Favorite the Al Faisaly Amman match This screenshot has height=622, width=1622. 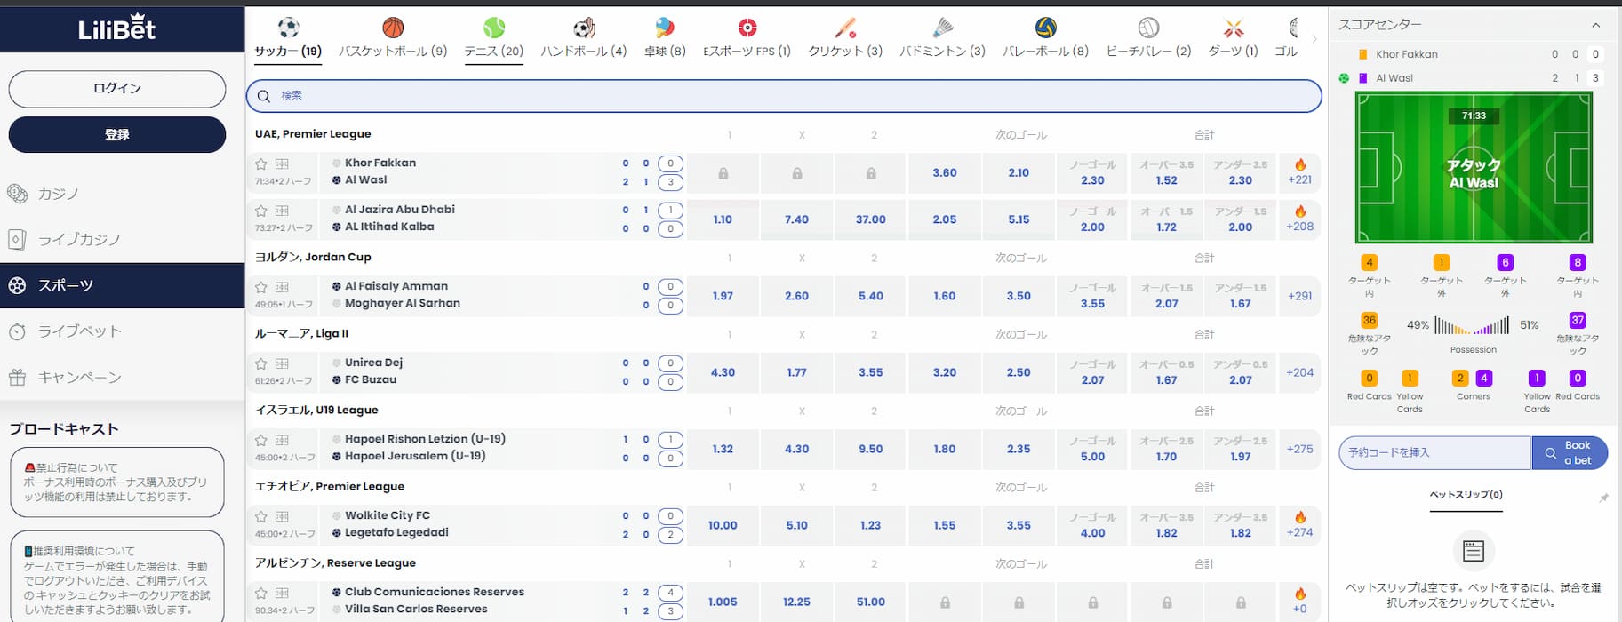pyautogui.click(x=260, y=287)
